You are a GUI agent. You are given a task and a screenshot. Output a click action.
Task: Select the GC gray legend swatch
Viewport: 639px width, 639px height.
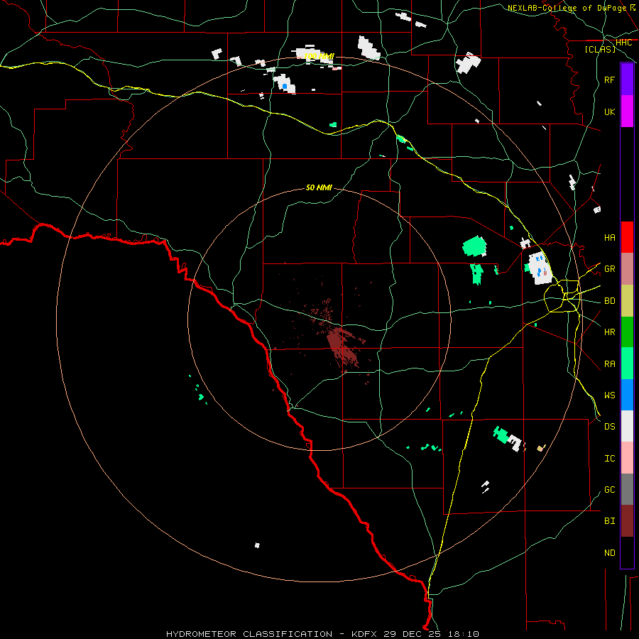tap(627, 489)
